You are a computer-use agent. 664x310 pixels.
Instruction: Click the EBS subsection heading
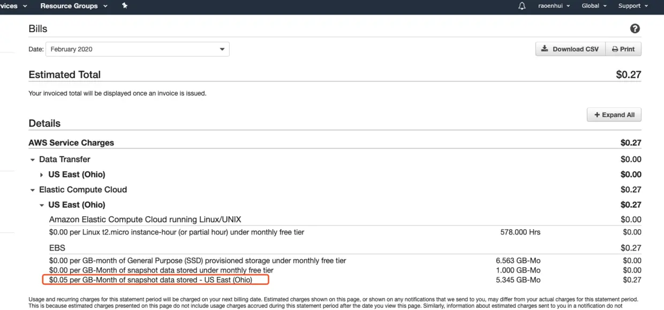(x=56, y=248)
